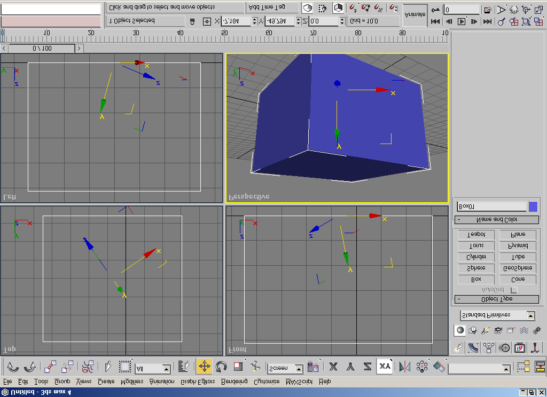
Task: Enable the AutoGrid checkbox
Action: [x=514, y=290]
